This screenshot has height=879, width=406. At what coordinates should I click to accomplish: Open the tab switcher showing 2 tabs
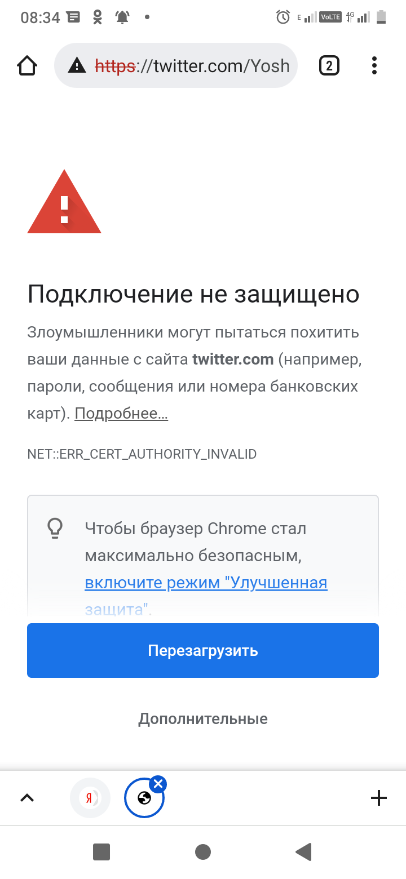click(329, 66)
